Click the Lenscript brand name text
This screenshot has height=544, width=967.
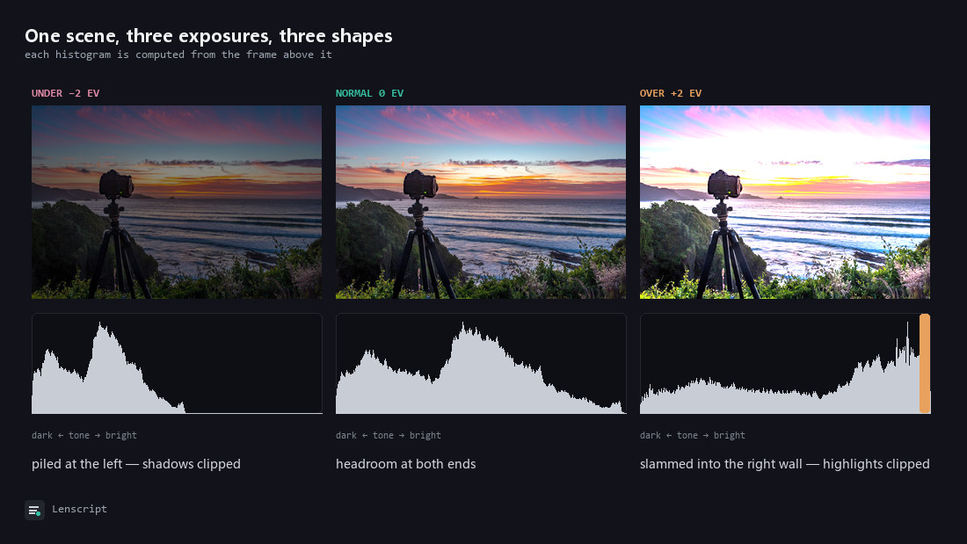[79, 509]
